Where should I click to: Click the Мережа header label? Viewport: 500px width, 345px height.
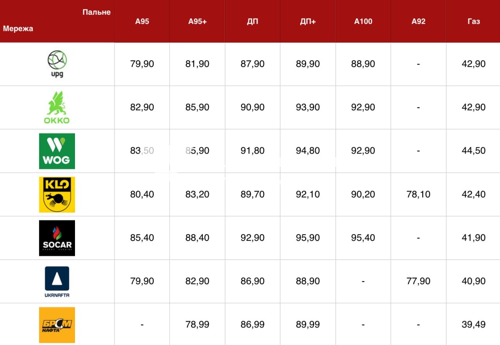click(18, 28)
